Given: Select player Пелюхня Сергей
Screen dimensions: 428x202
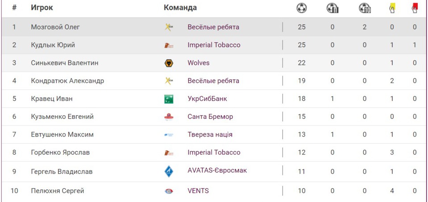Looking at the screenshot, I should (58, 191).
